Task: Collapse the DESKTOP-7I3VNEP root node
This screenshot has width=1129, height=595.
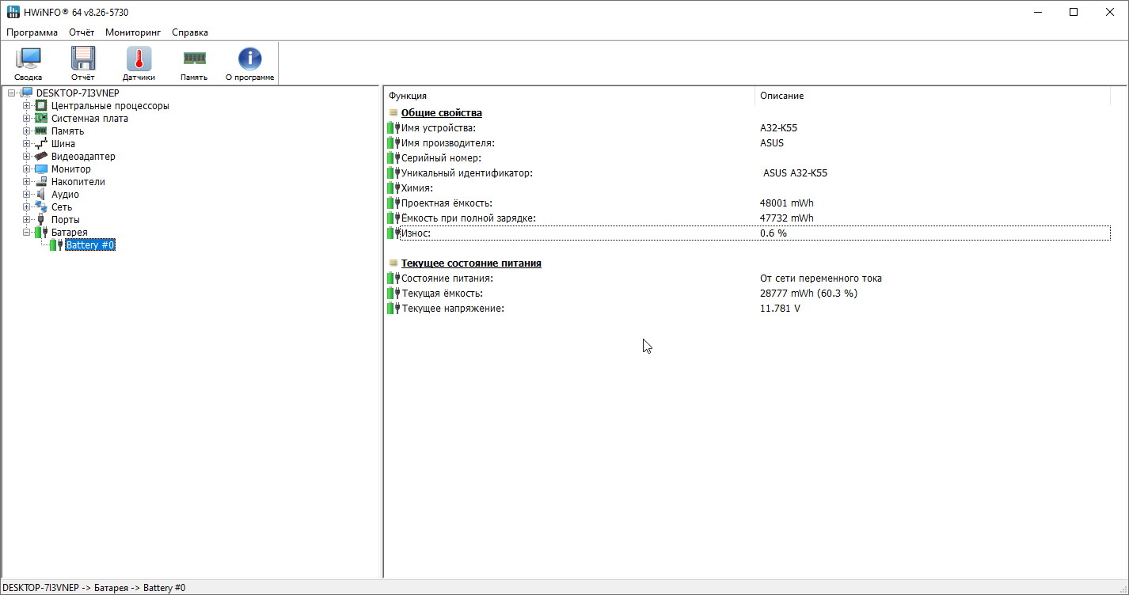Action: [x=12, y=93]
